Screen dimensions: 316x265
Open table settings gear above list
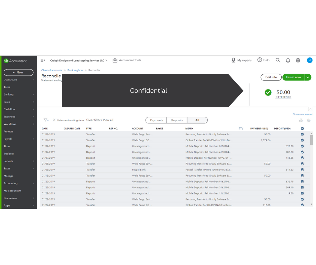coord(309,120)
